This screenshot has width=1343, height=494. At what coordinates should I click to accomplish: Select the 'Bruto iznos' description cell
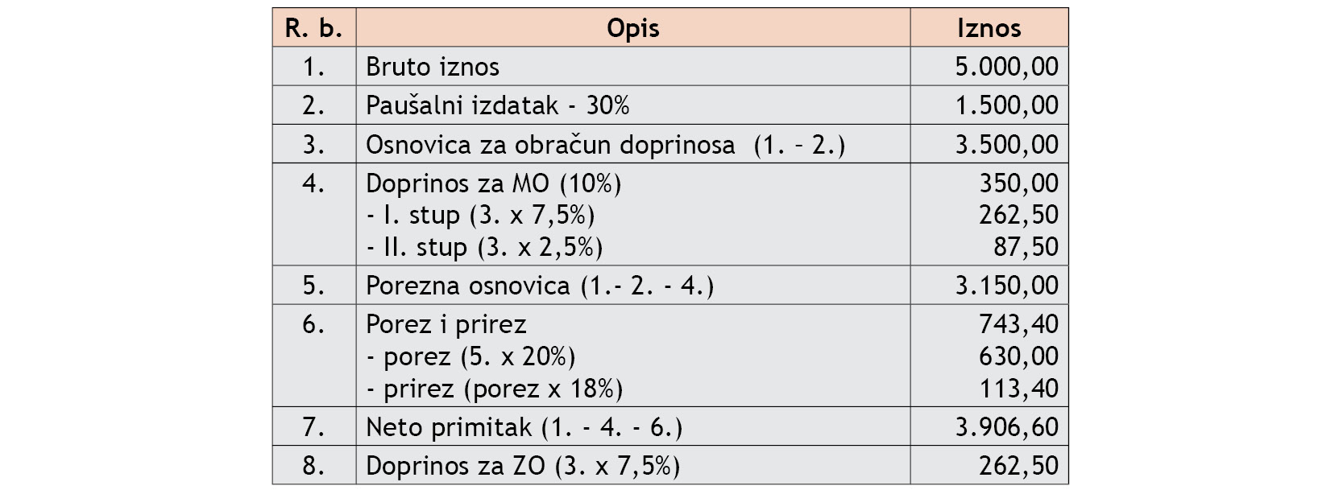pos(433,67)
